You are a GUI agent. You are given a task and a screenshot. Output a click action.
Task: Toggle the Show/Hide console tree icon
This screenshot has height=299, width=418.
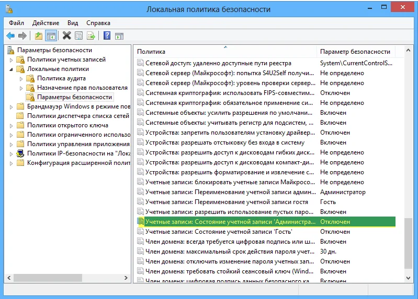51,35
